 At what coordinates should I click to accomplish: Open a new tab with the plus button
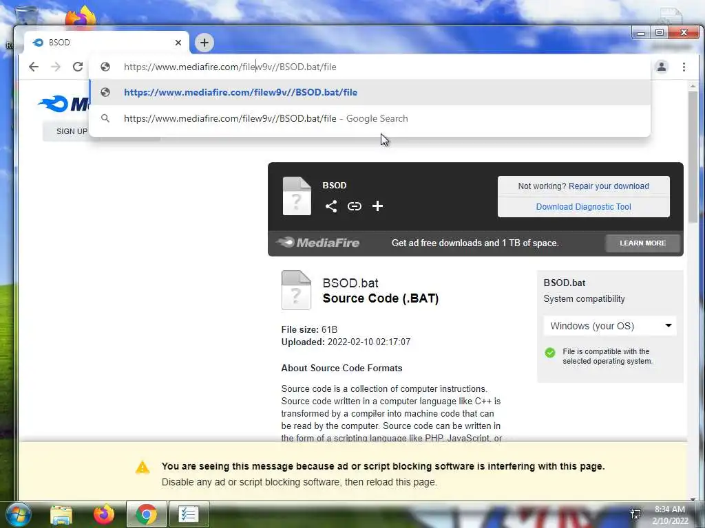click(x=204, y=43)
